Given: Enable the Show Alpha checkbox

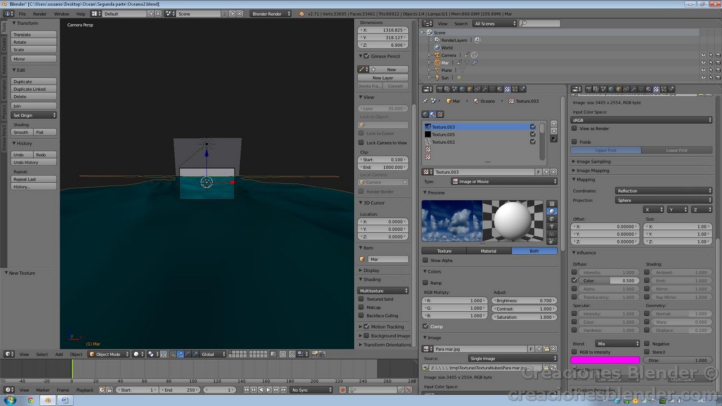Looking at the screenshot, I should 425,260.
